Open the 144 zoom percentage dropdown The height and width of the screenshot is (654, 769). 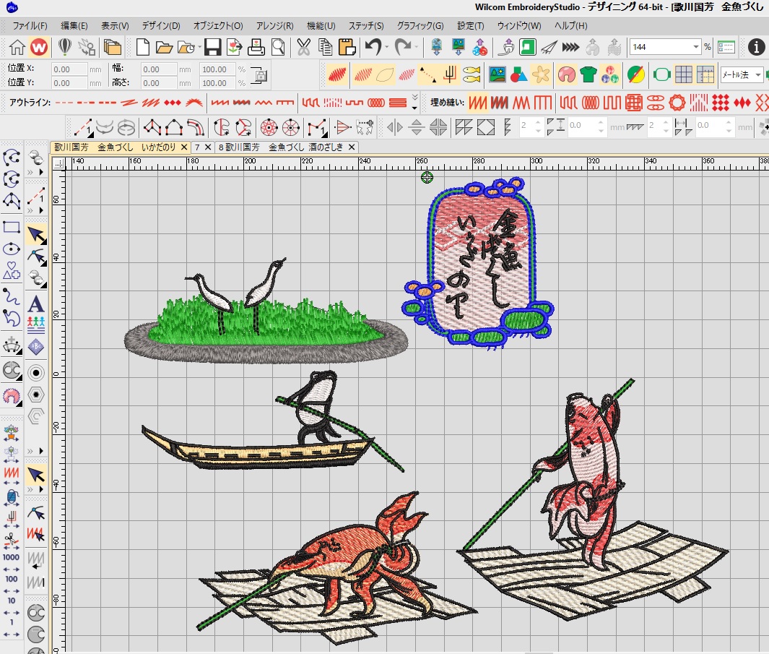click(x=696, y=47)
